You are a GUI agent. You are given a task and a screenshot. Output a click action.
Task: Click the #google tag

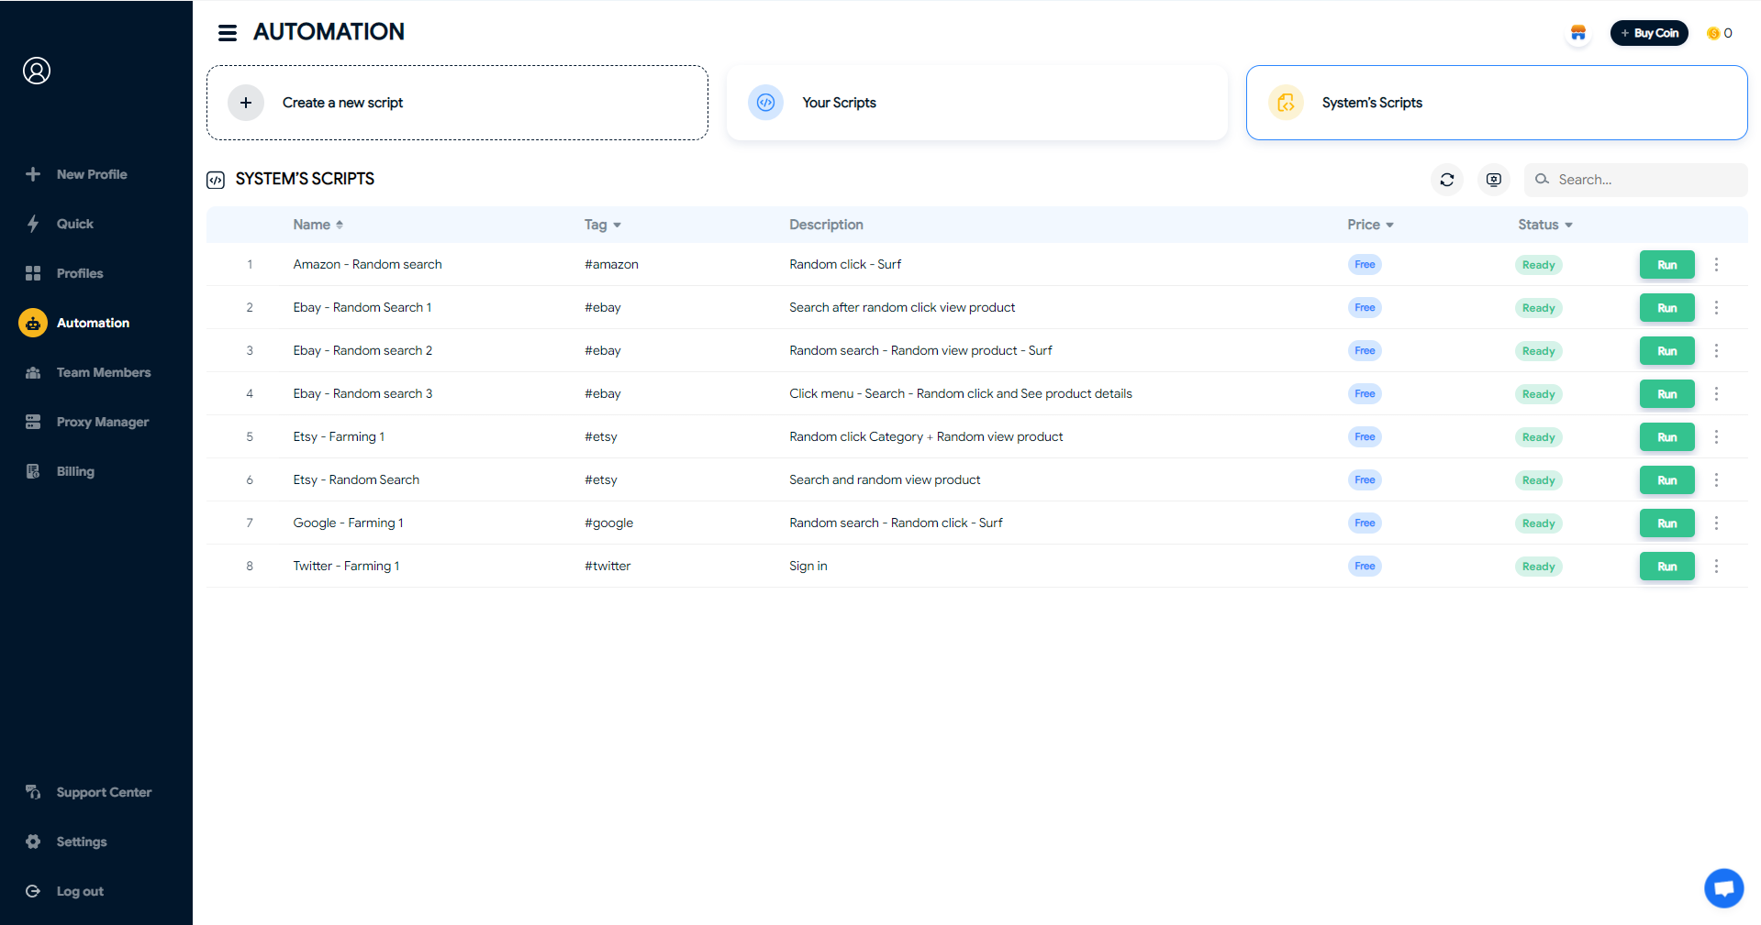pos(608,523)
